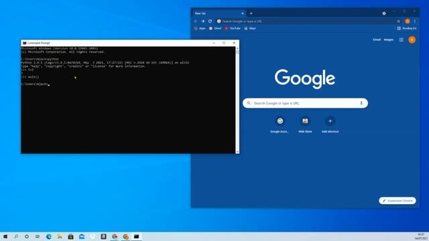Minimize the Command Prompt window
The height and width of the screenshot is (241, 429).
pos(214,43)
